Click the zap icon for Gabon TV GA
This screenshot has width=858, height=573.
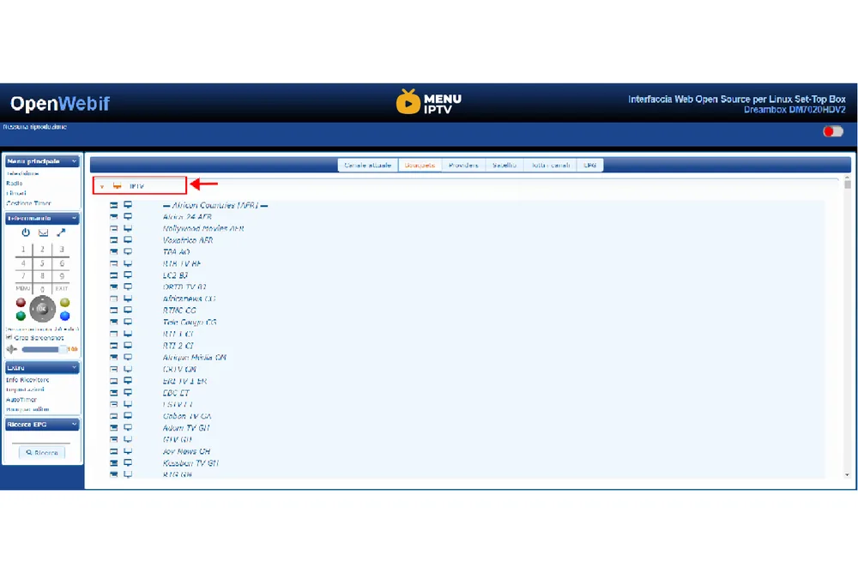tap(114, 416)
